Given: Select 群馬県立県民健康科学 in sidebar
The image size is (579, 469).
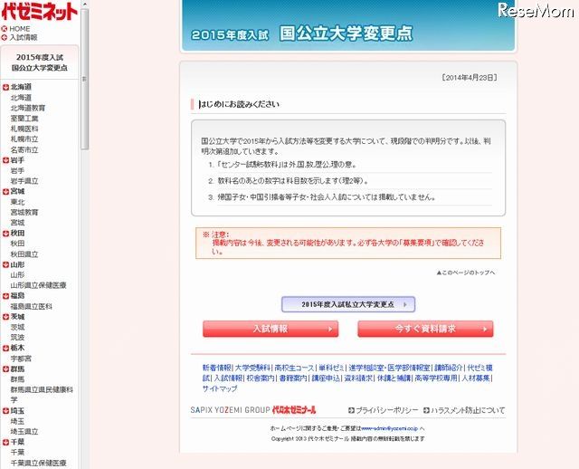Looking at the screenshot, I should [42, 395].
